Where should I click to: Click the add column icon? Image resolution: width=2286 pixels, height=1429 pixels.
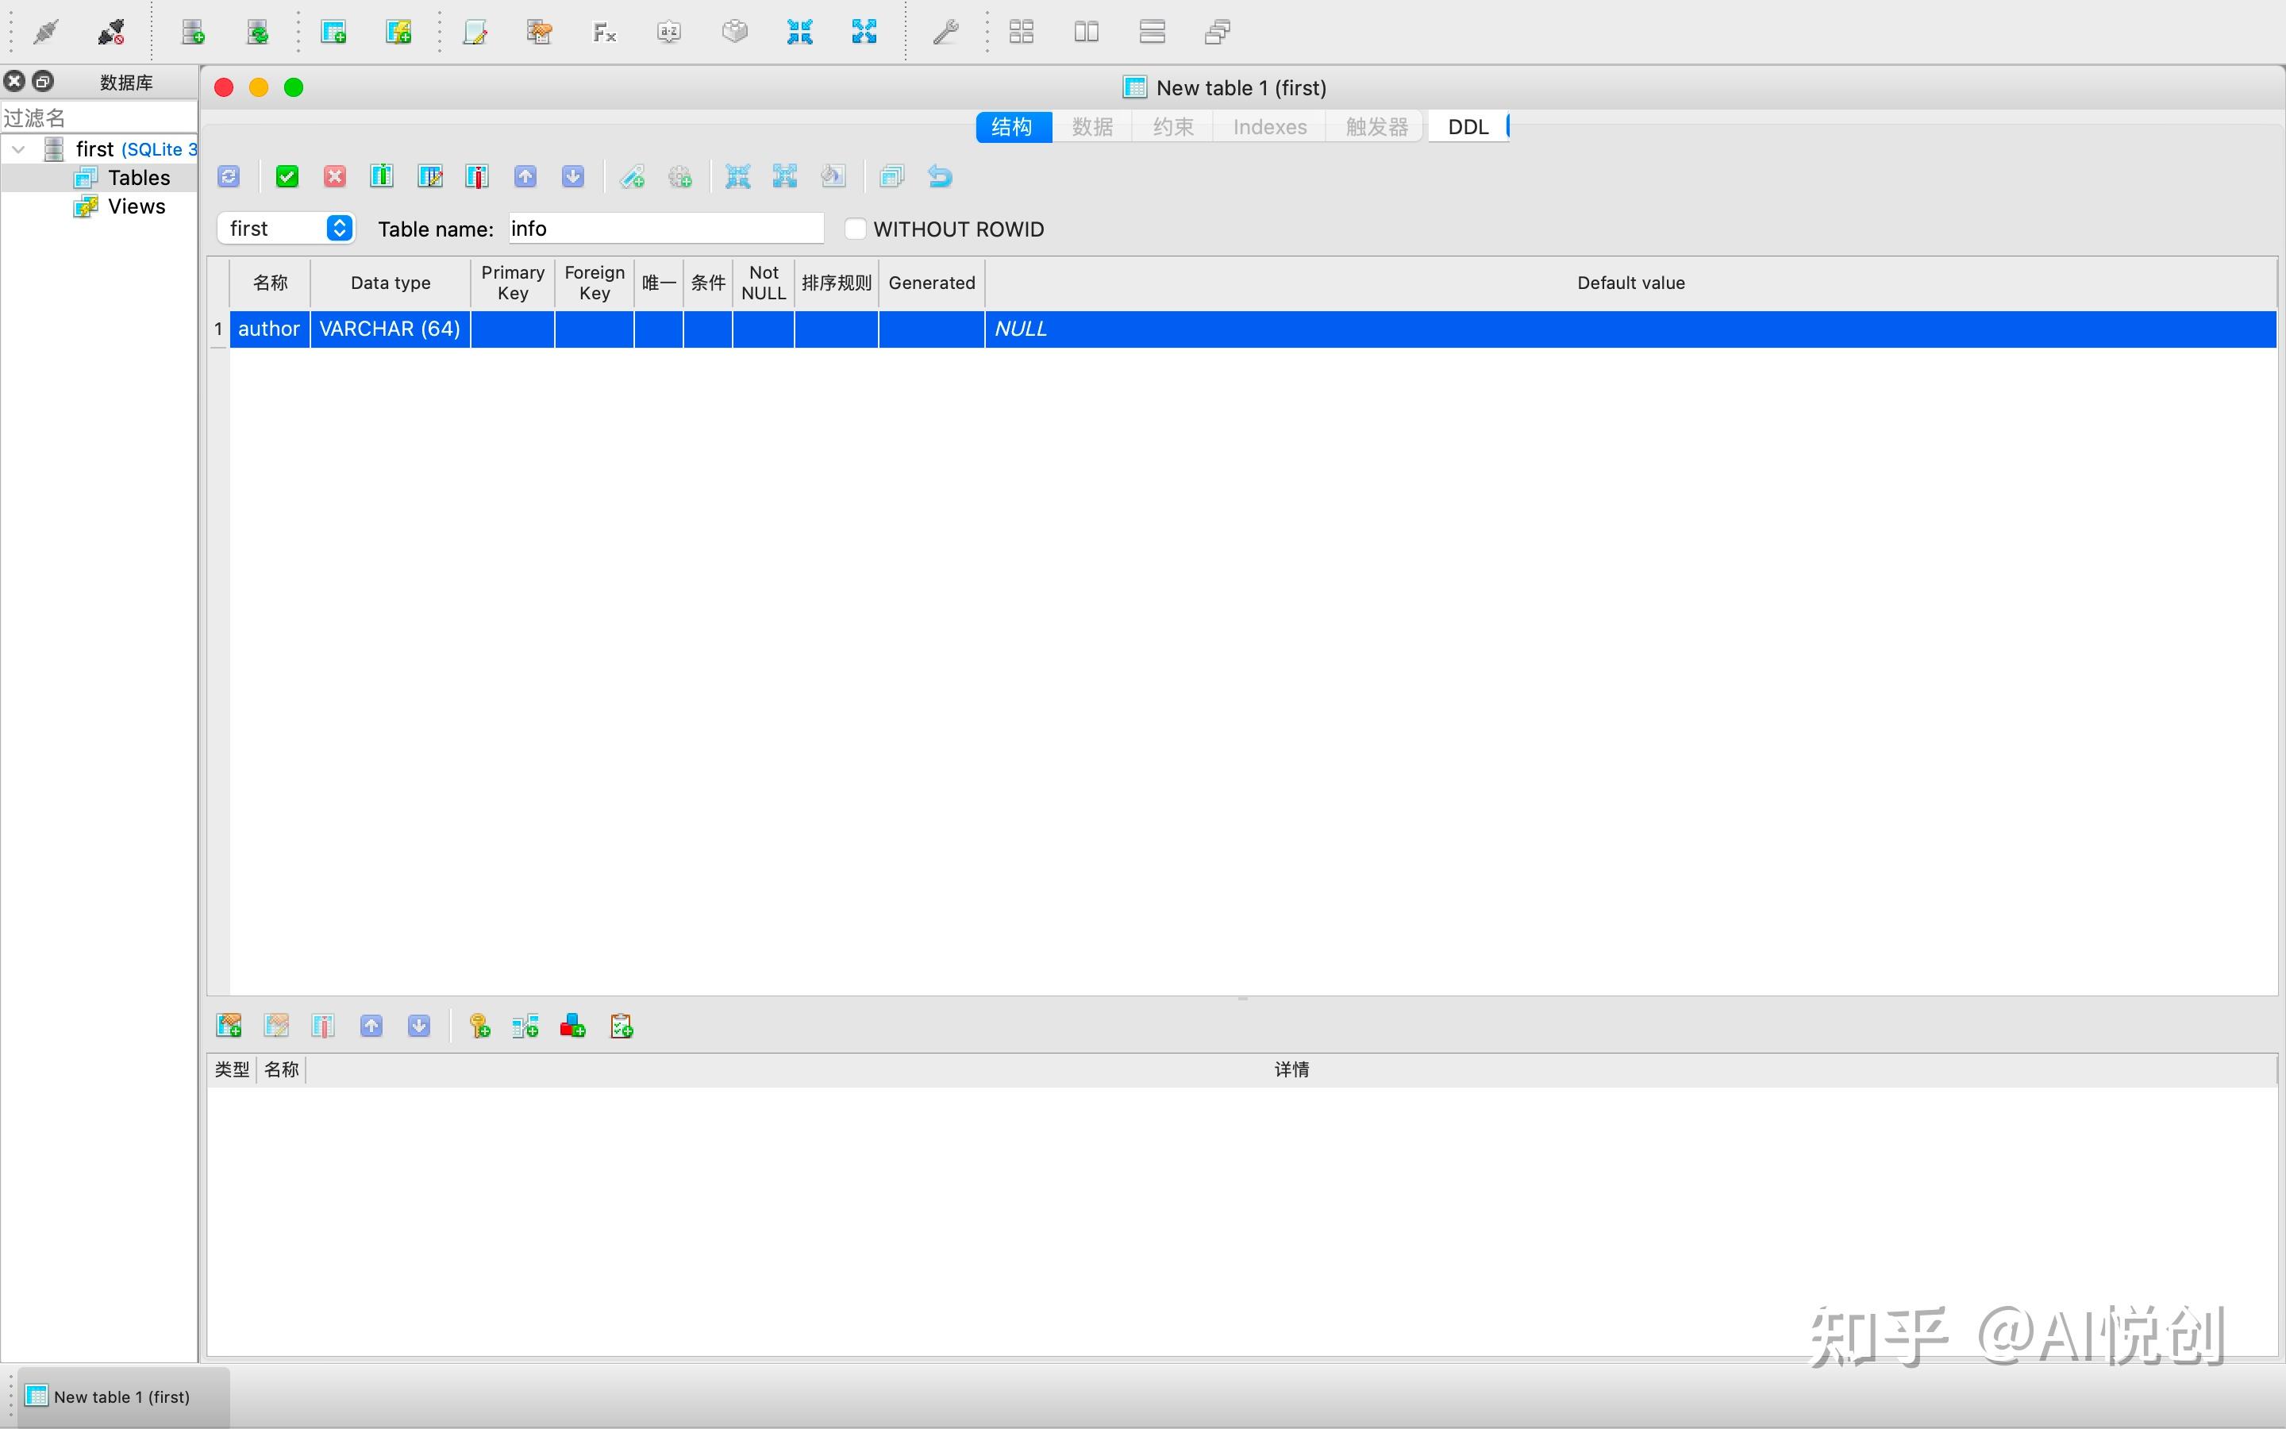coord(382,177)
